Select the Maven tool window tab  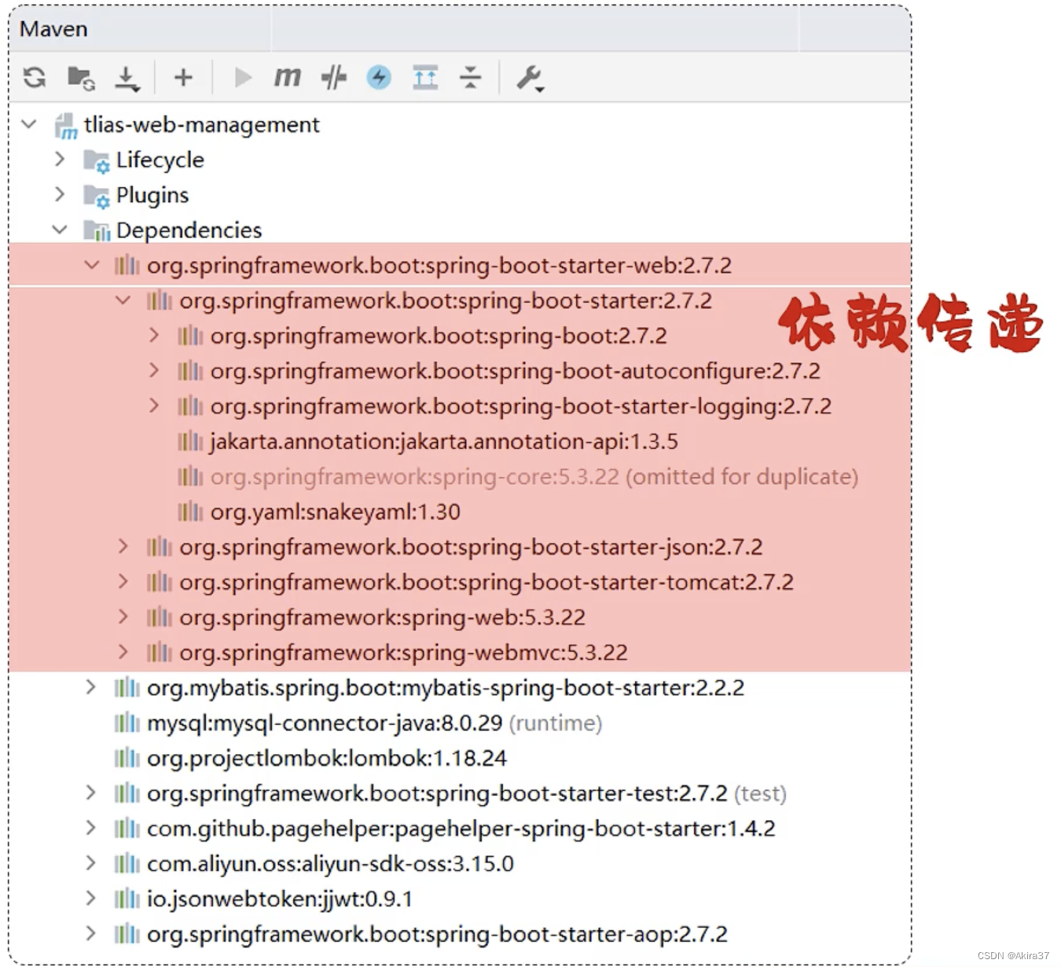53,29
